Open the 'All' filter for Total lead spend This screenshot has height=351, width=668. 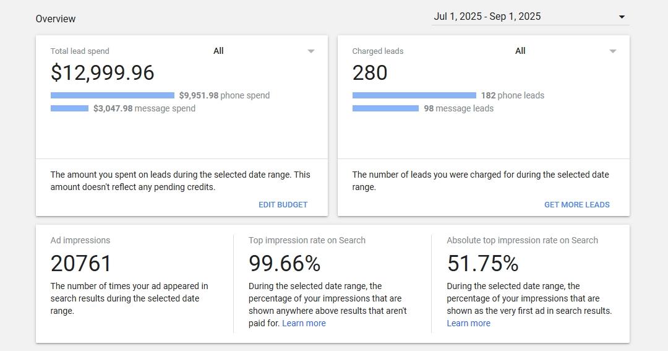coord(218,51)
